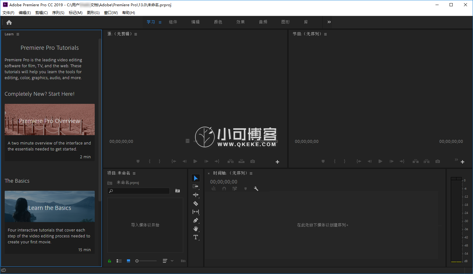Click Go to In in Source monitor
Screen dimensions: 473x274
(x=174, y=161)
